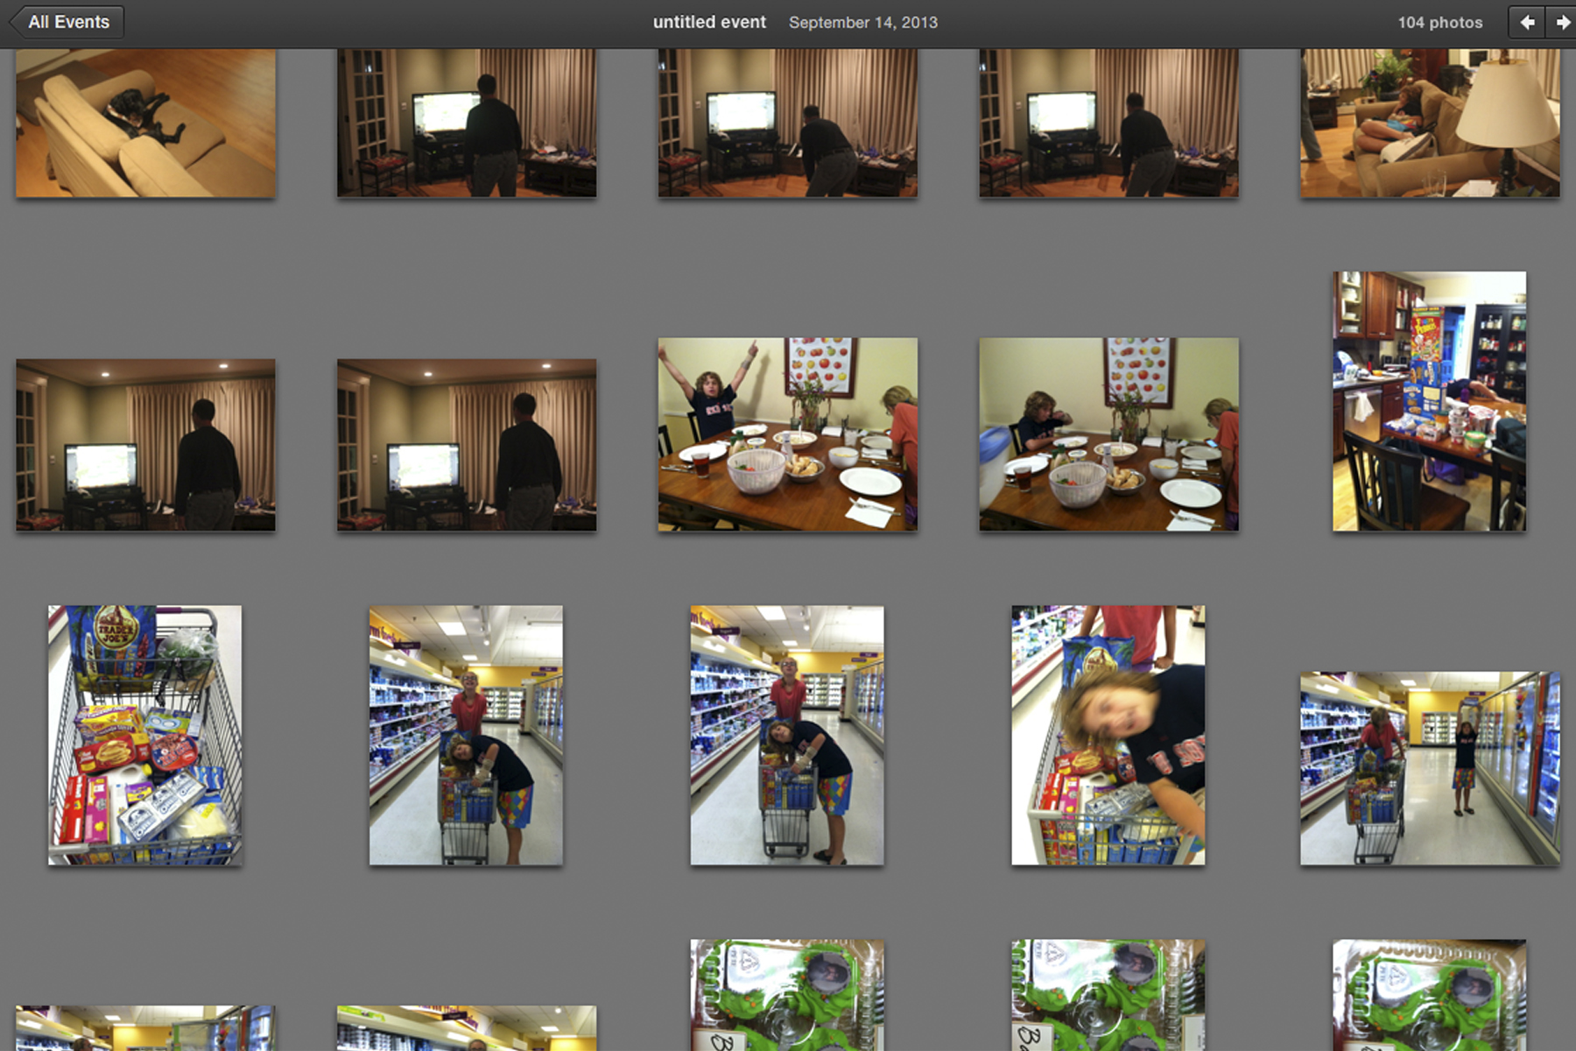Open the blurry close-up of boy by cart
Viewport: 1576px width, 1051px height.
(x=1108, y=735)
